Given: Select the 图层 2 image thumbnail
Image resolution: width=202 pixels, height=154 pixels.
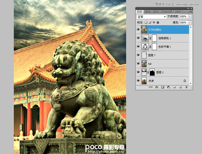Looking at the screenshot, I should pyautogui.click(x=144, y=72).
